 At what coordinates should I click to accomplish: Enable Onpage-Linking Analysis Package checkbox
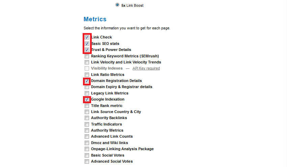87,149
